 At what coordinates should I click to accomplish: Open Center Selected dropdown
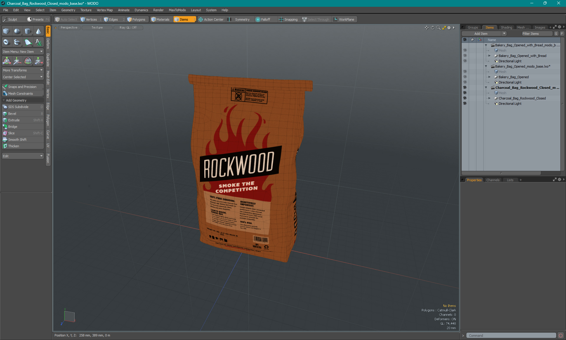point(23,77)
